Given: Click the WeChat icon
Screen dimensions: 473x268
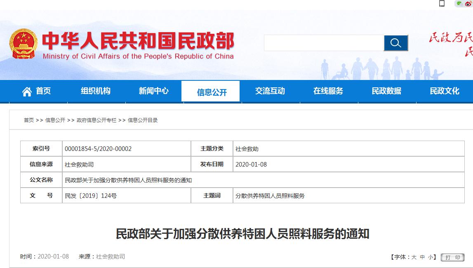Looking at the screenshot, I should (x=459, y=4).
